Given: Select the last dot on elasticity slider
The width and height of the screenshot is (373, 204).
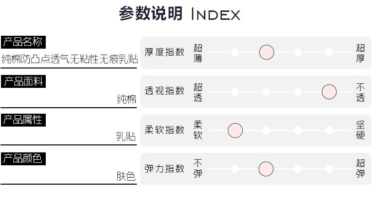Looking at the screenshot, I should [329, 169].
